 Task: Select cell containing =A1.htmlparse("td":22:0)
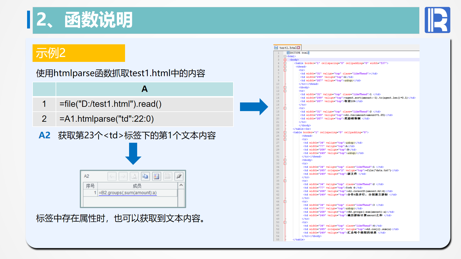(x=144, y=119)
